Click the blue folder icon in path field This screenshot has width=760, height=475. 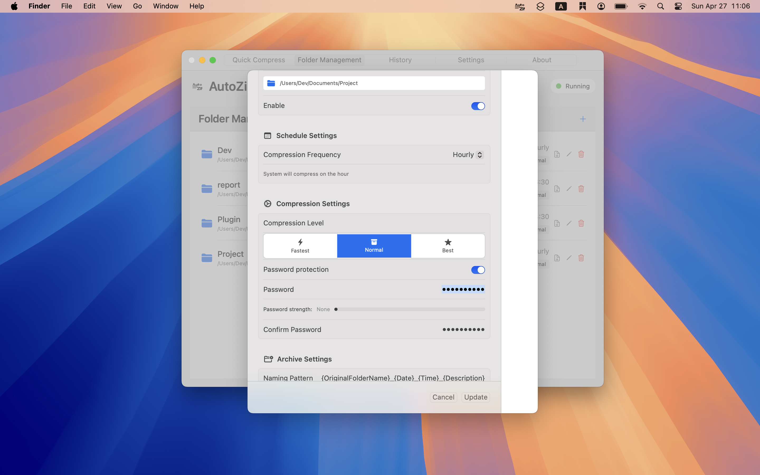coord(271,83)
